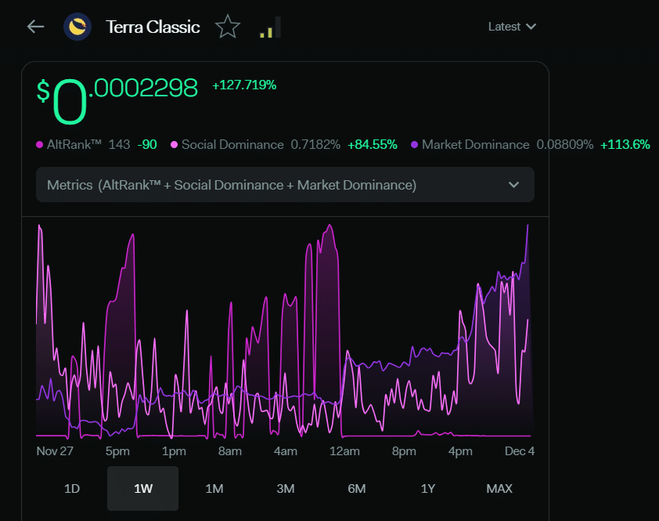Viewport: 659px width, 521px height.
Task: Go back using the left arrow
Action: pos(36,27)
